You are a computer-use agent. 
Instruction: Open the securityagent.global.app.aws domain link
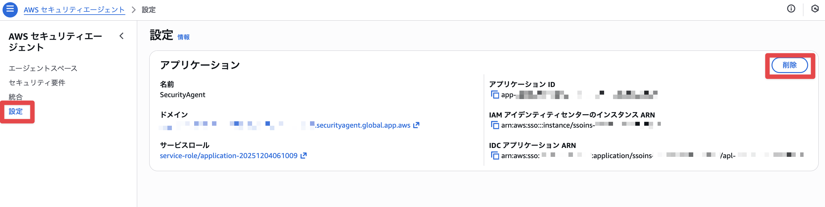click(x=363, y=125)
